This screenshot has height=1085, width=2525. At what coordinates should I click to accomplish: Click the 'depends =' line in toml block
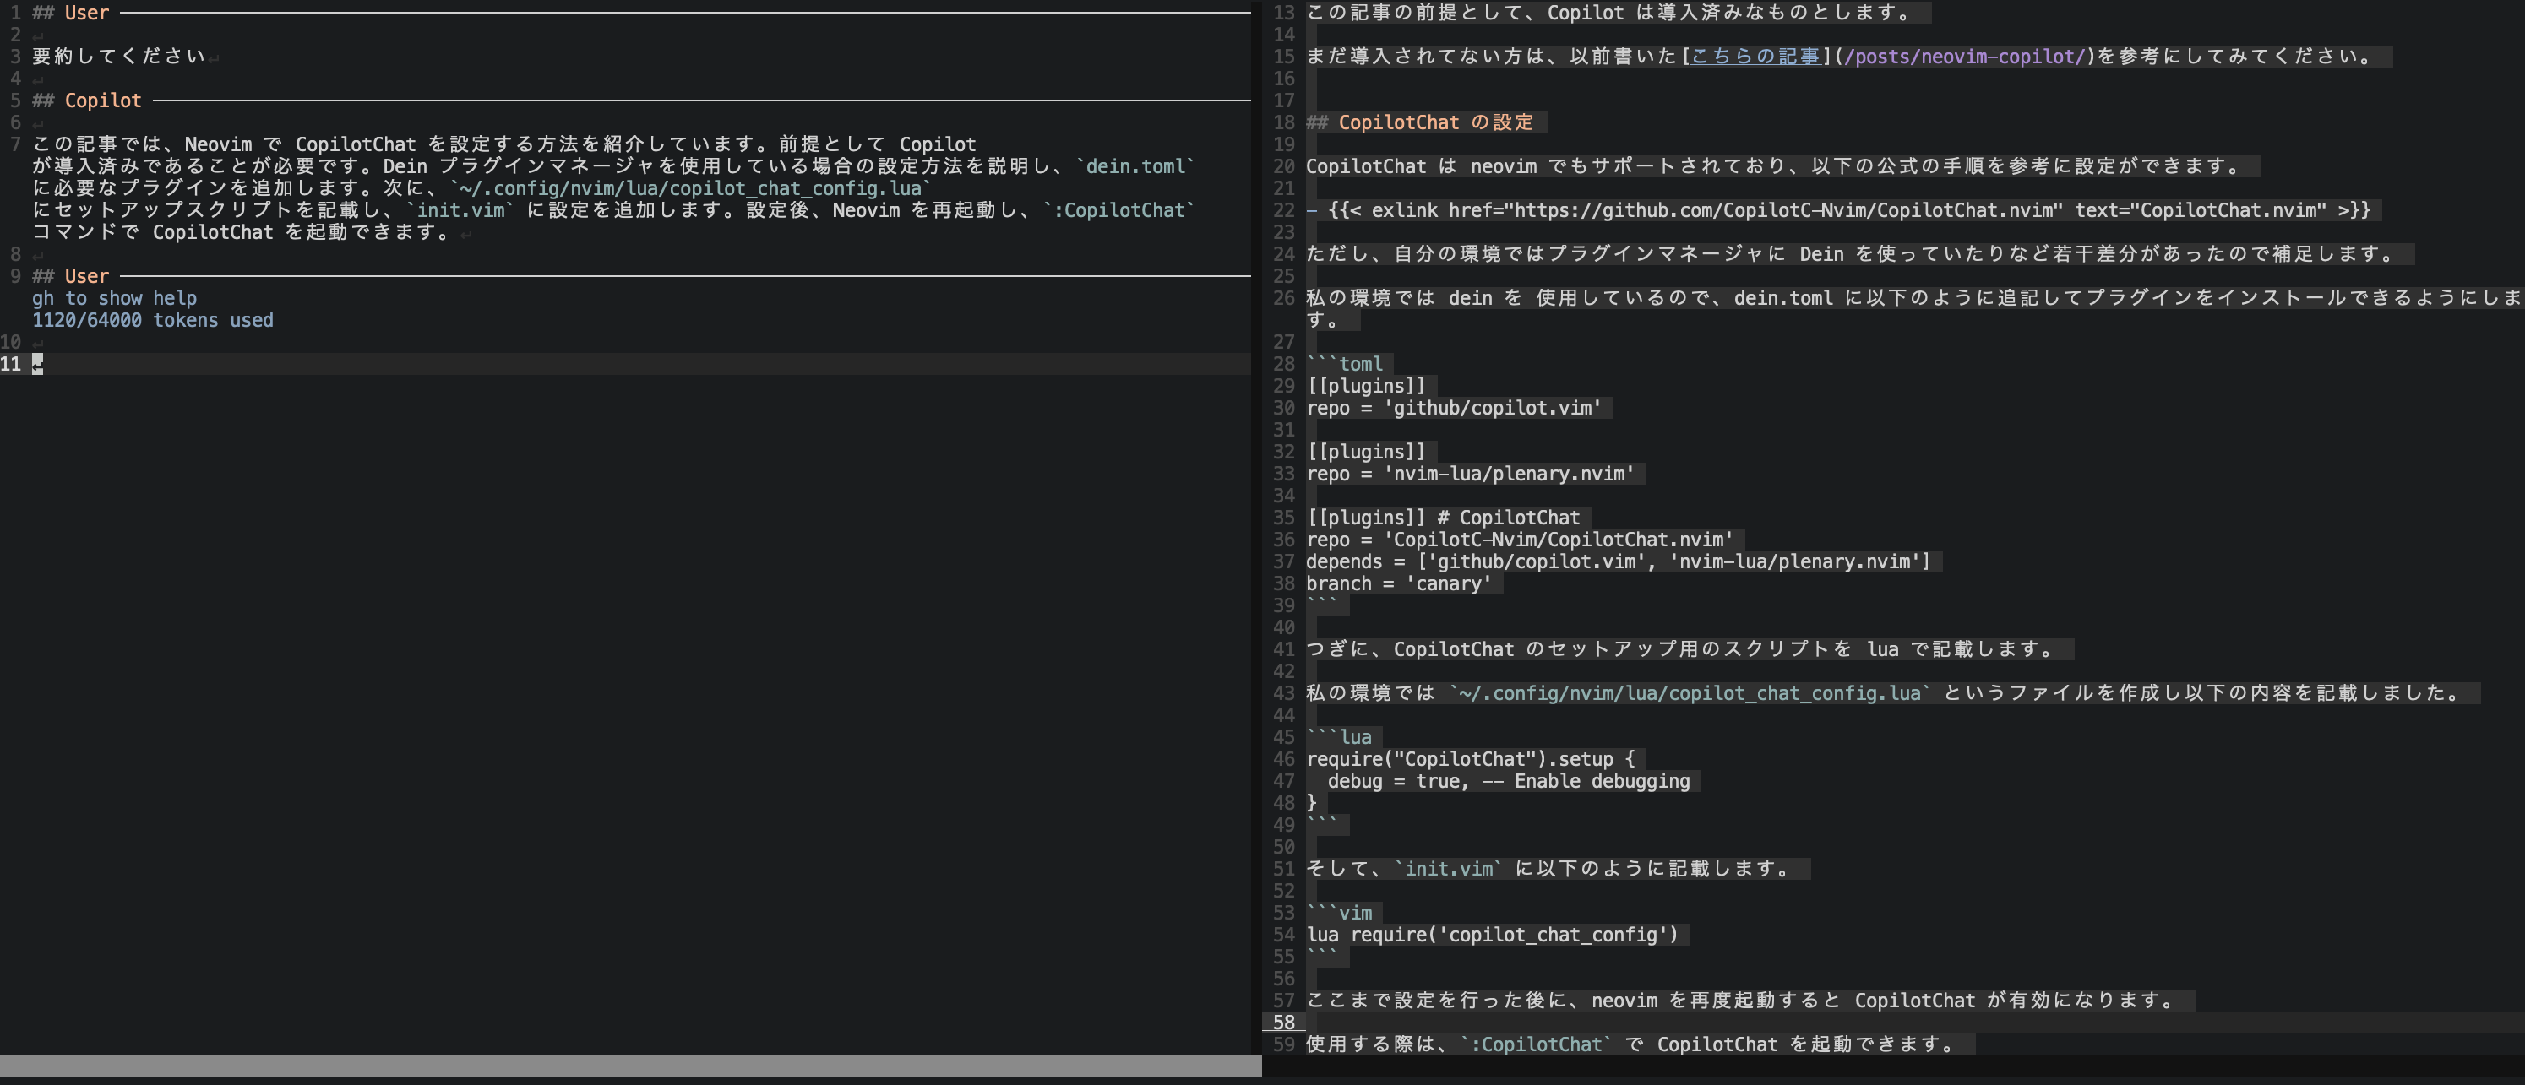coord(1618,561)
